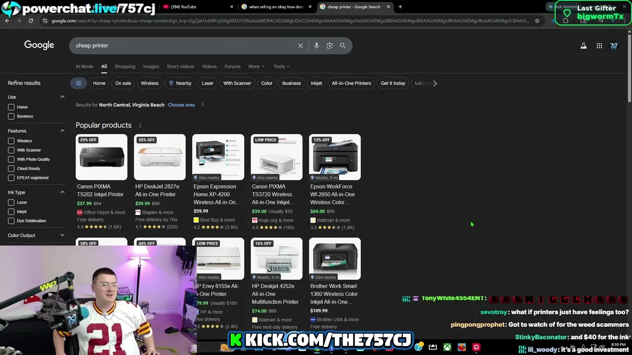632x355 pixels.
Task: Collapse the Use filter section
Action: 62,97
